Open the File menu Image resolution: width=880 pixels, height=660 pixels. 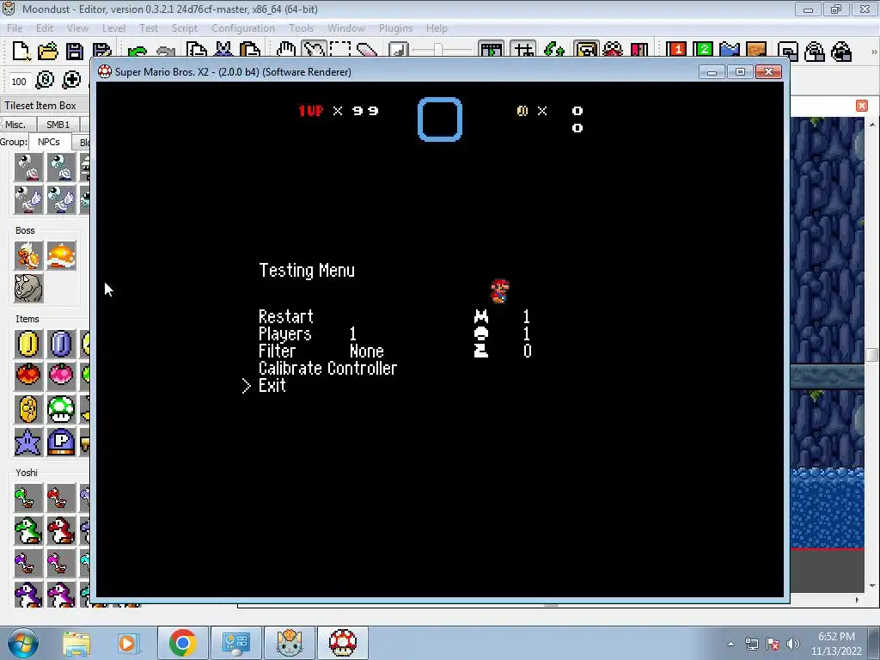(x=15, y=28)
